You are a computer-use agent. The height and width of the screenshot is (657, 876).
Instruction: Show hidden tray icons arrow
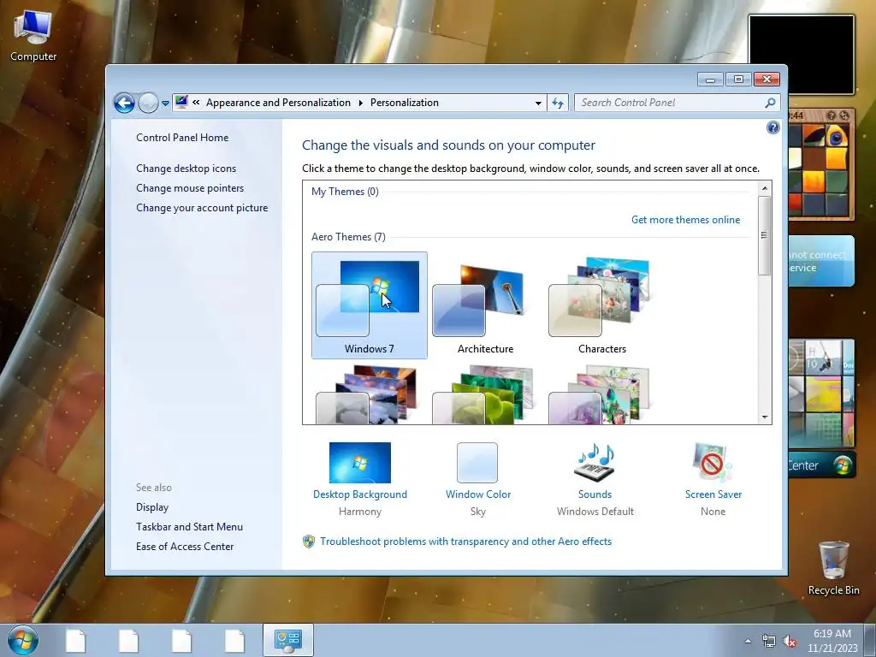coord(748,641)
